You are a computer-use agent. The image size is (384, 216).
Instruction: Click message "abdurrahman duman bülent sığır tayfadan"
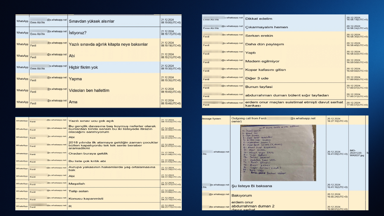tap(287, 95)
